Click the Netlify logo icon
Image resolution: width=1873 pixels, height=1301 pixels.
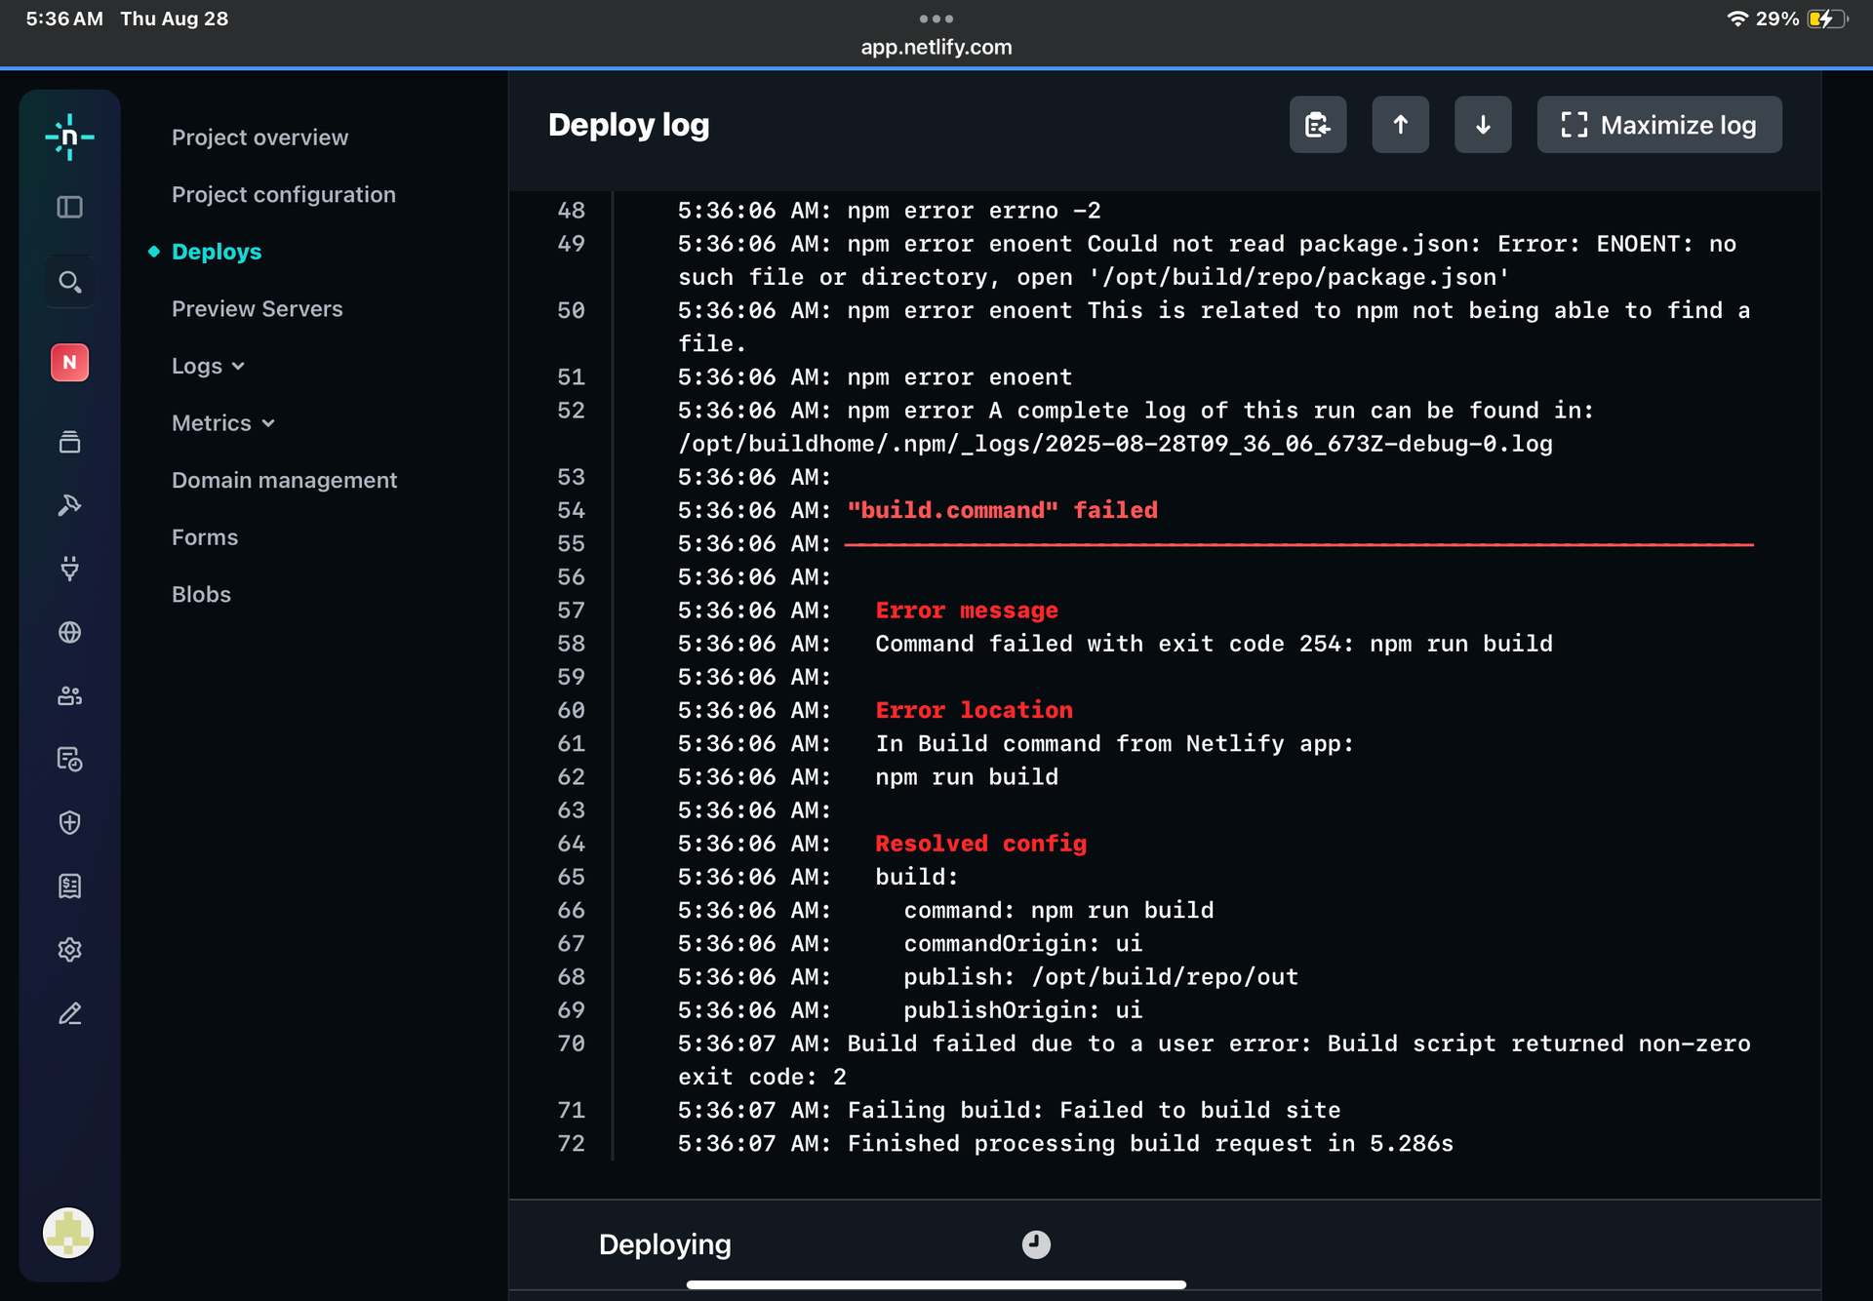click(69, 138)
